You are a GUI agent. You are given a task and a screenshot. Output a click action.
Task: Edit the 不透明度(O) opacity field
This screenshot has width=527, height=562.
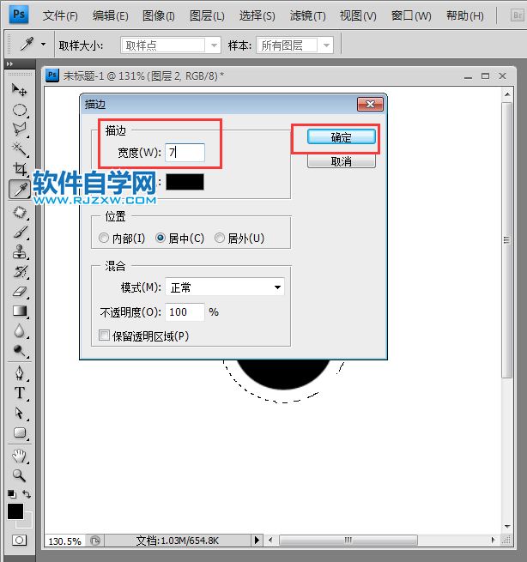[185, 312]
